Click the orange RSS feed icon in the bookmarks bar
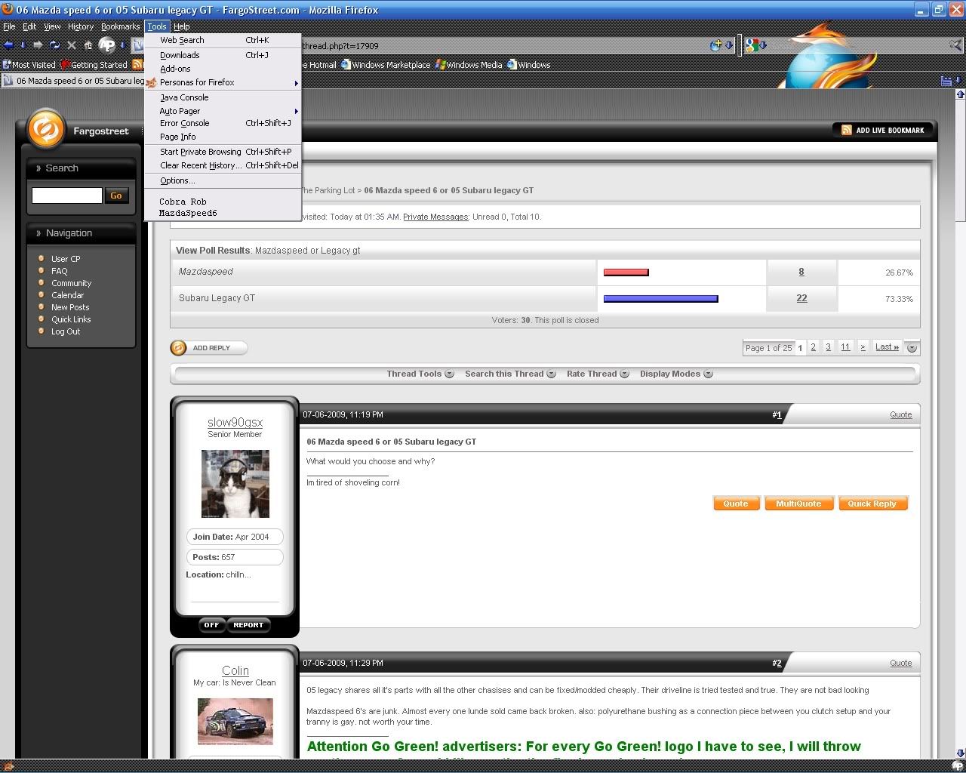Image resolution: width=966 pixels, height=773 pixels. (x=137, y=65)
